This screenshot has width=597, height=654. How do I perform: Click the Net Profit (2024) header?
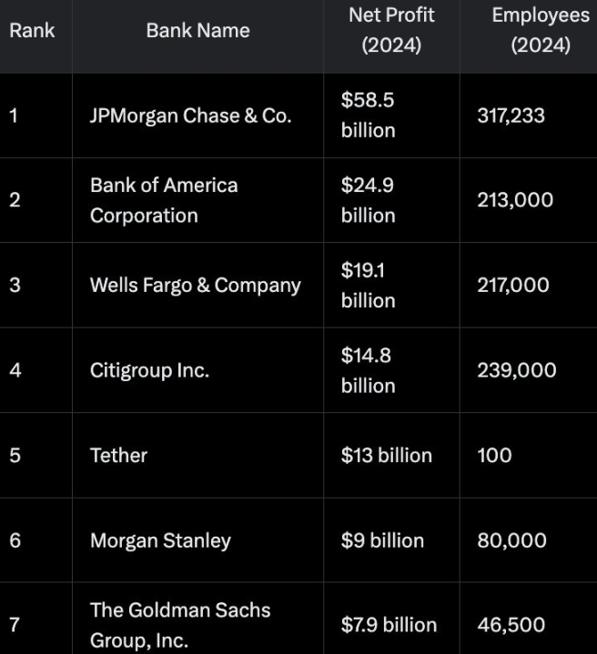(391, 31)
